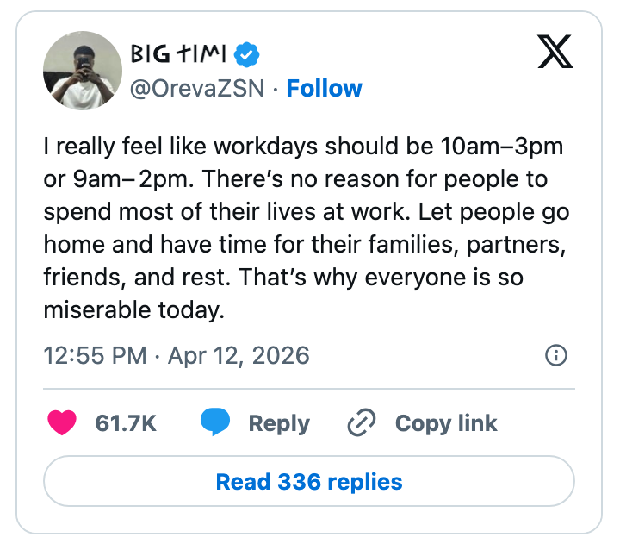The image size is (620, 550).
Task: Click the X logo
Action: tap(555, 53)
